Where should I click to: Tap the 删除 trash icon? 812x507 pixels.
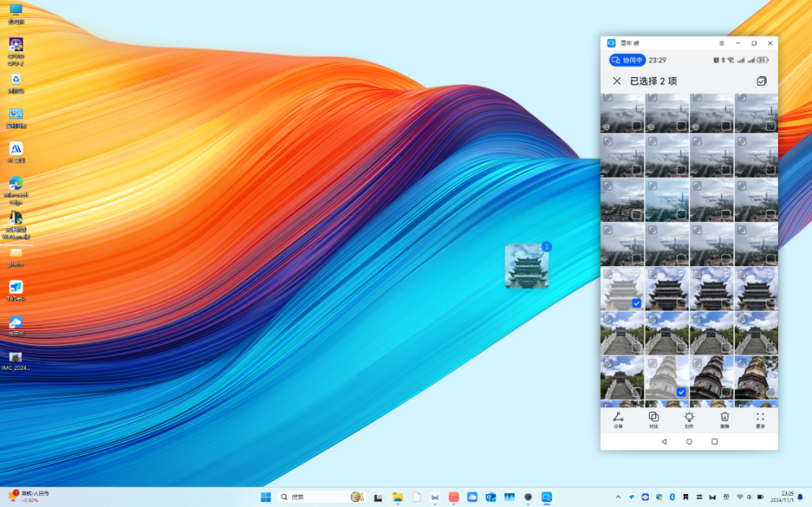[x=724, y=419]
